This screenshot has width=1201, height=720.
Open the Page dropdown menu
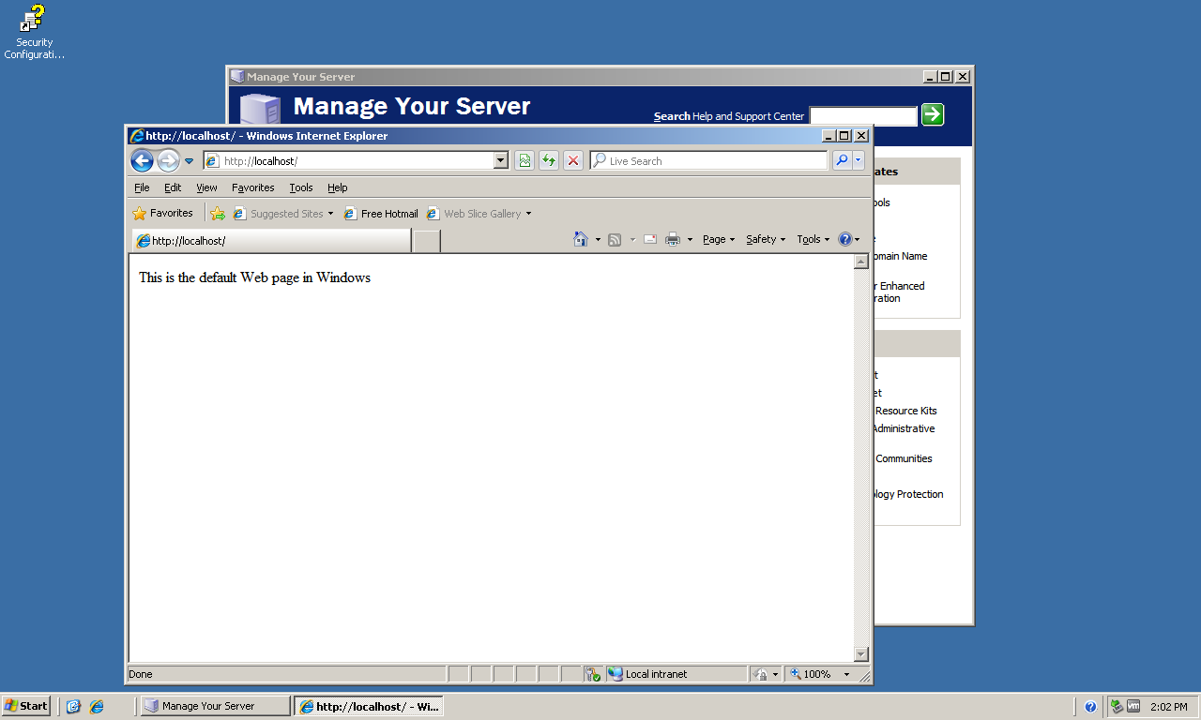pyautogui.click(x=719, y=239)
